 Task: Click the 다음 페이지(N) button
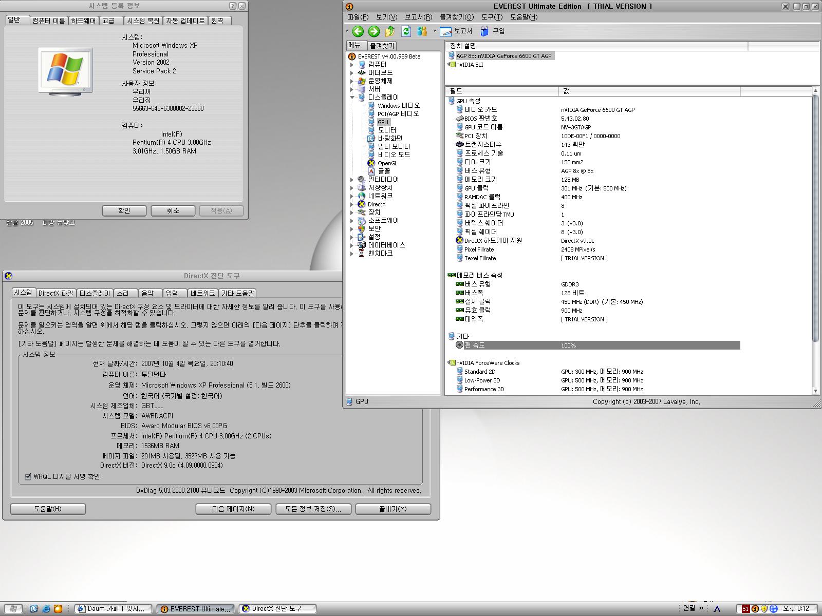point(233,509)
